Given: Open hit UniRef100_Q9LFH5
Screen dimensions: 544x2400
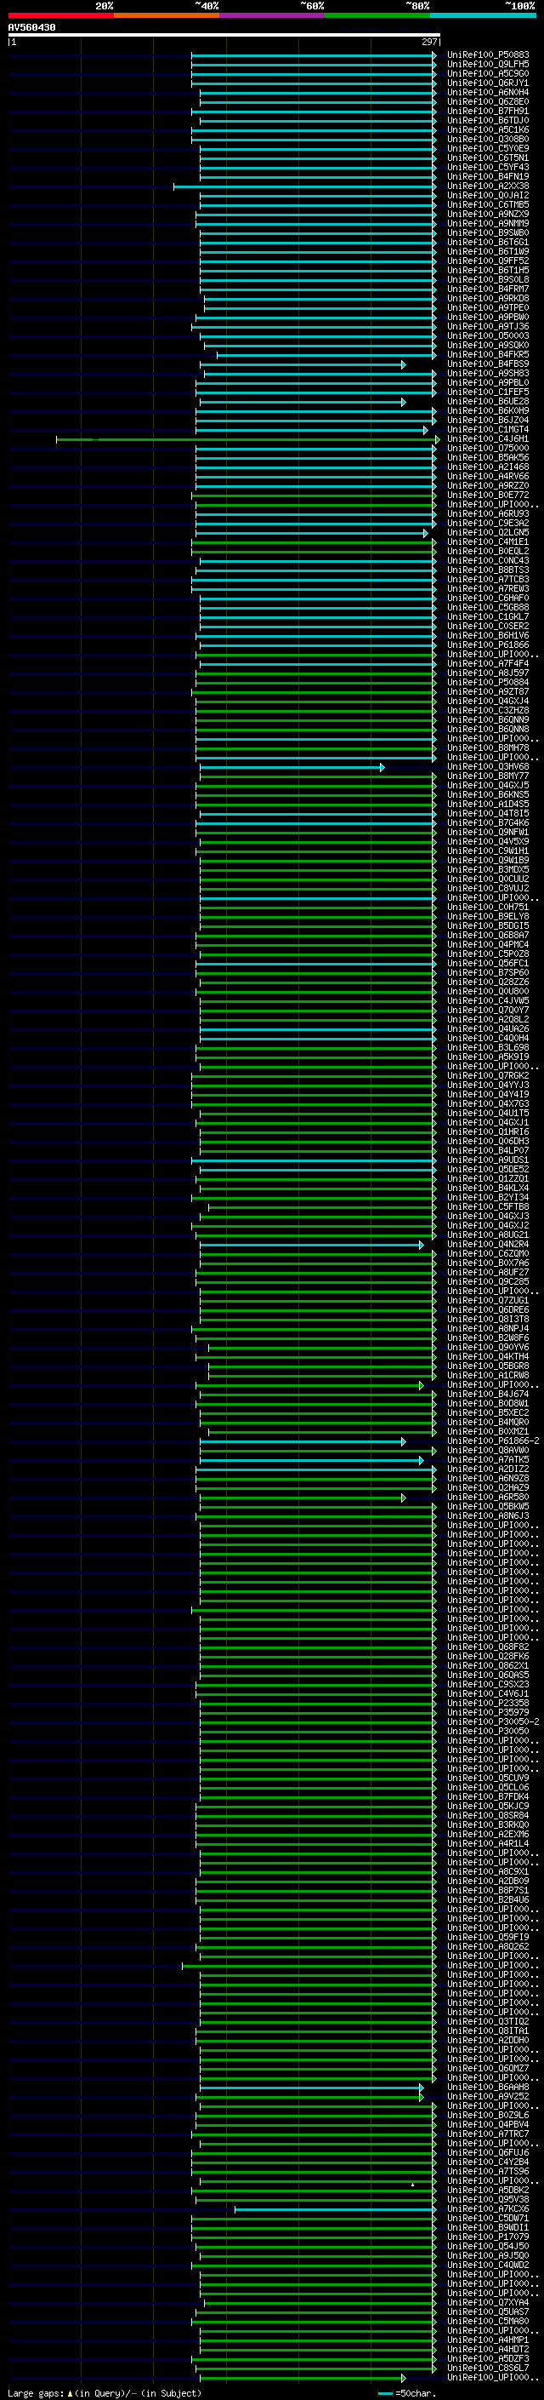Looking at the screenshot, I should (488, 65).
